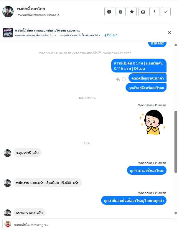Click the praying girl sticker

coord(152,122)
